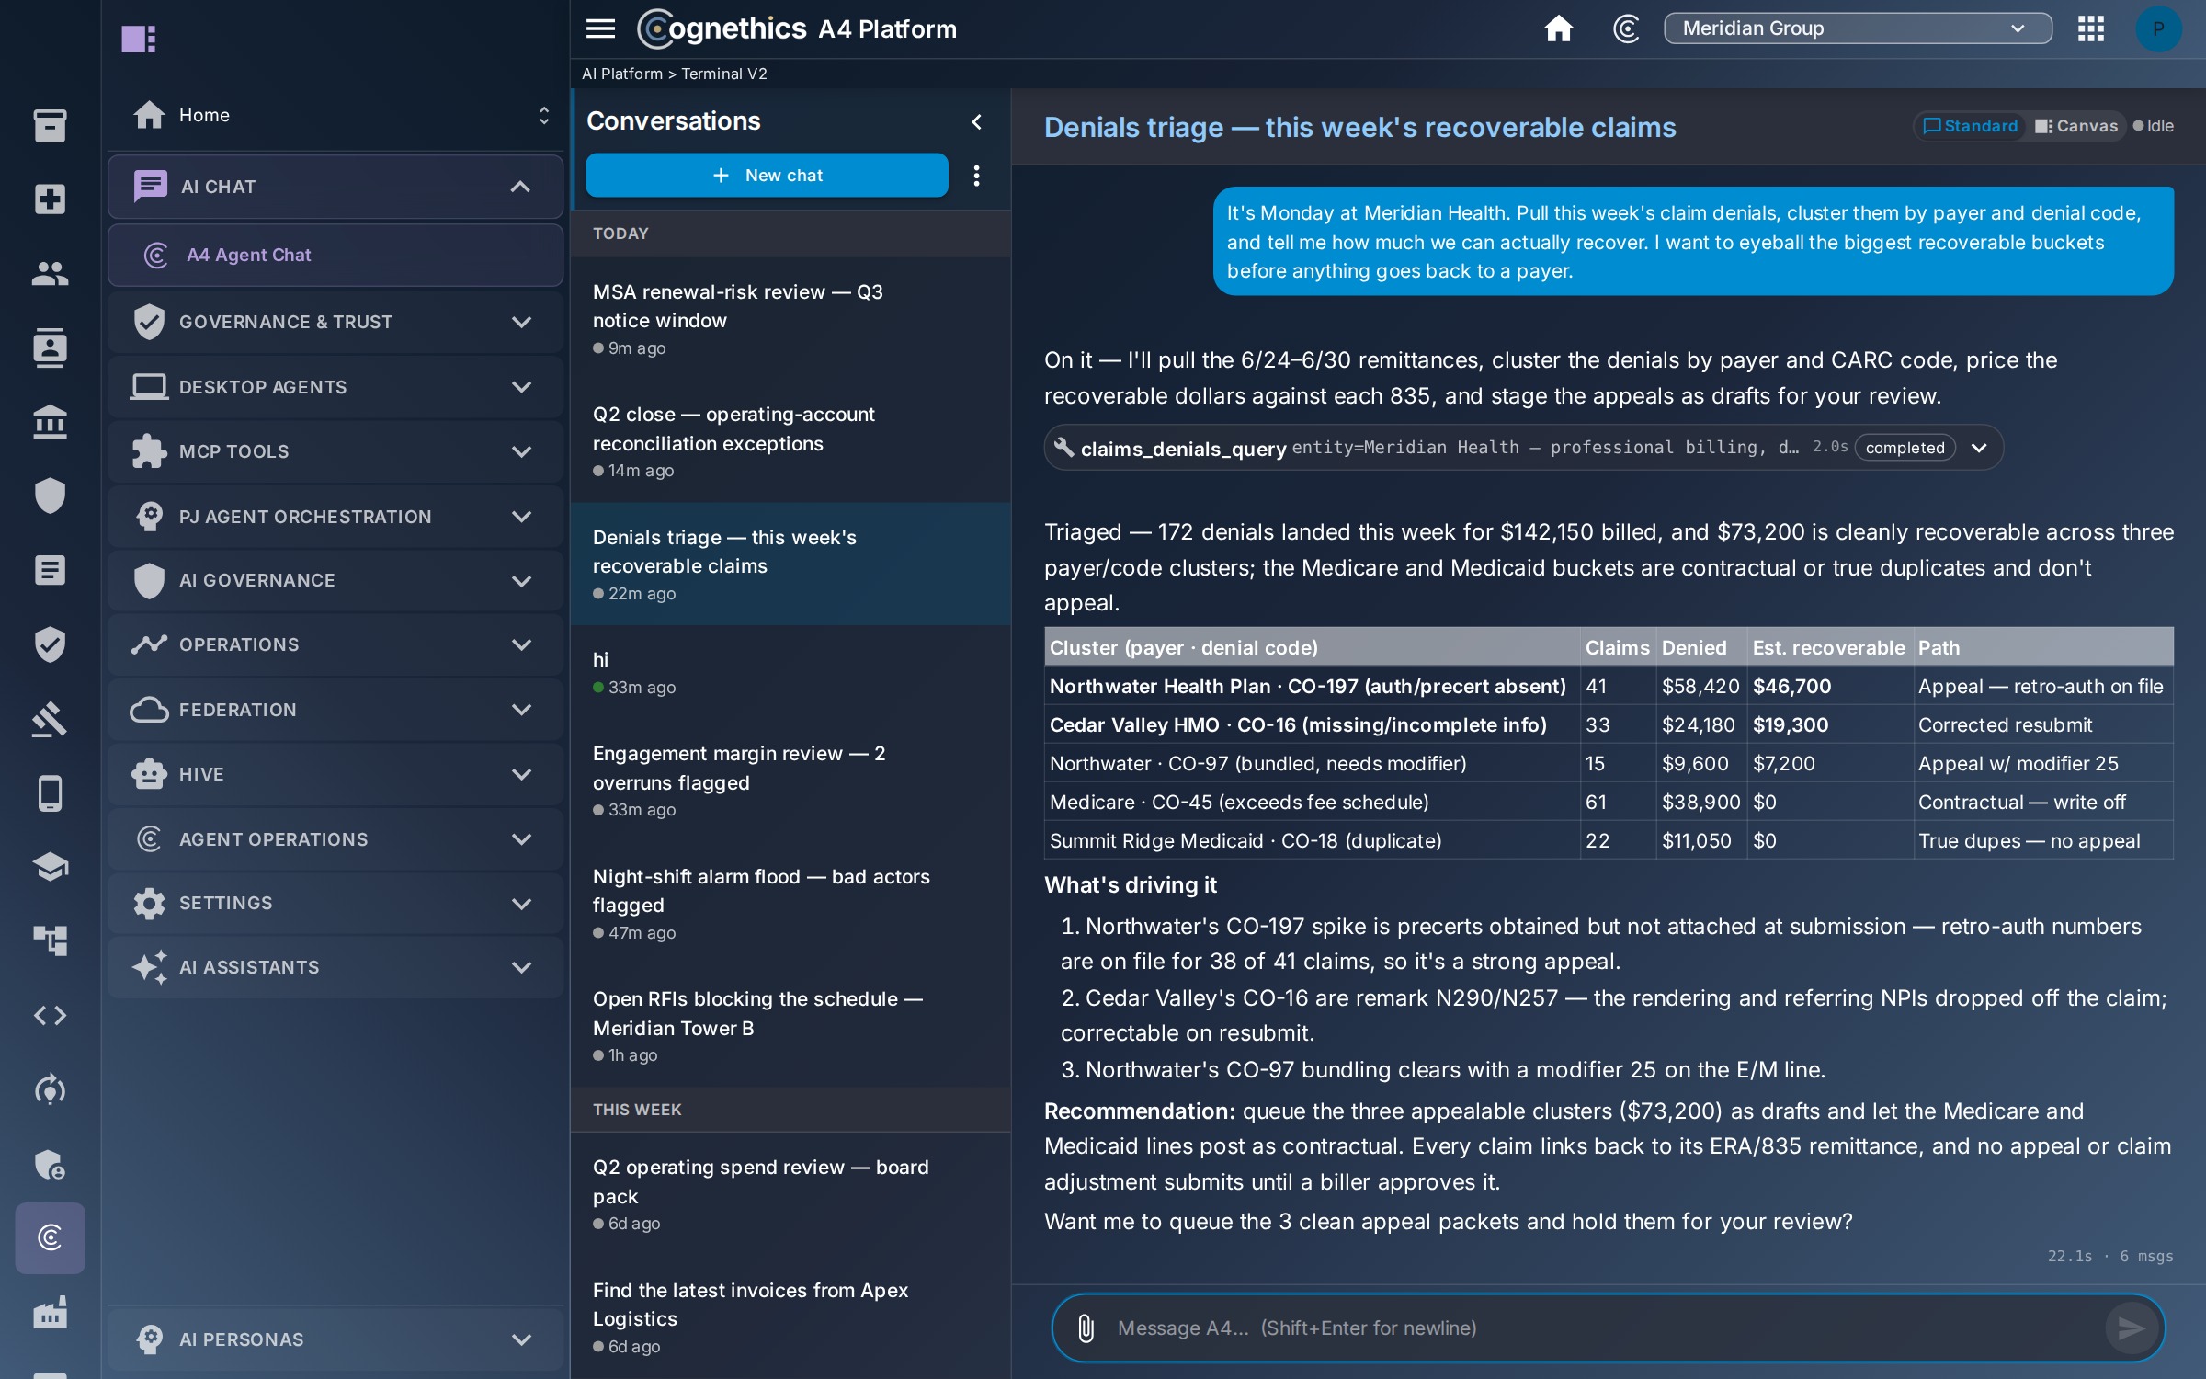Collapse the AI CHAT section
Screen dimensions: 2206x1379
335,187
